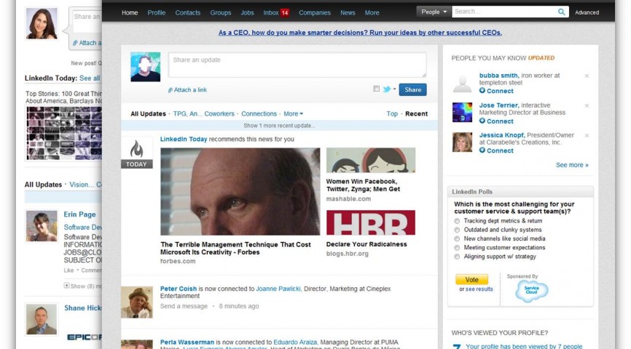Click the Service Cloud sponsor logo

531,291
